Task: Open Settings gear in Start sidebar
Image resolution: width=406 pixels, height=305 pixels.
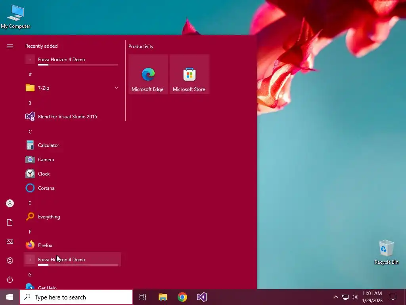Action: click(10, 261)
